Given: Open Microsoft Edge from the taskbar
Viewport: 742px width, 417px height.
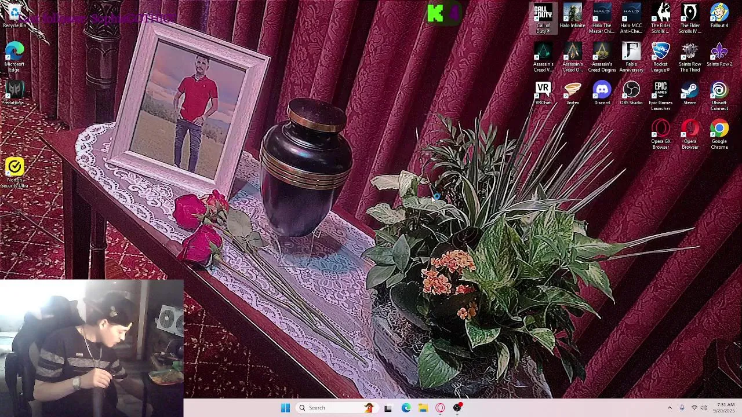Looking at the screenshot, I should coord(406,408).
